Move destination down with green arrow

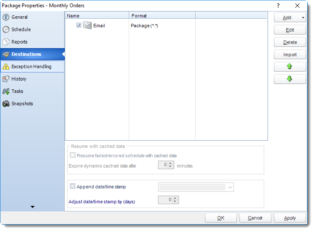coord(289,79)
